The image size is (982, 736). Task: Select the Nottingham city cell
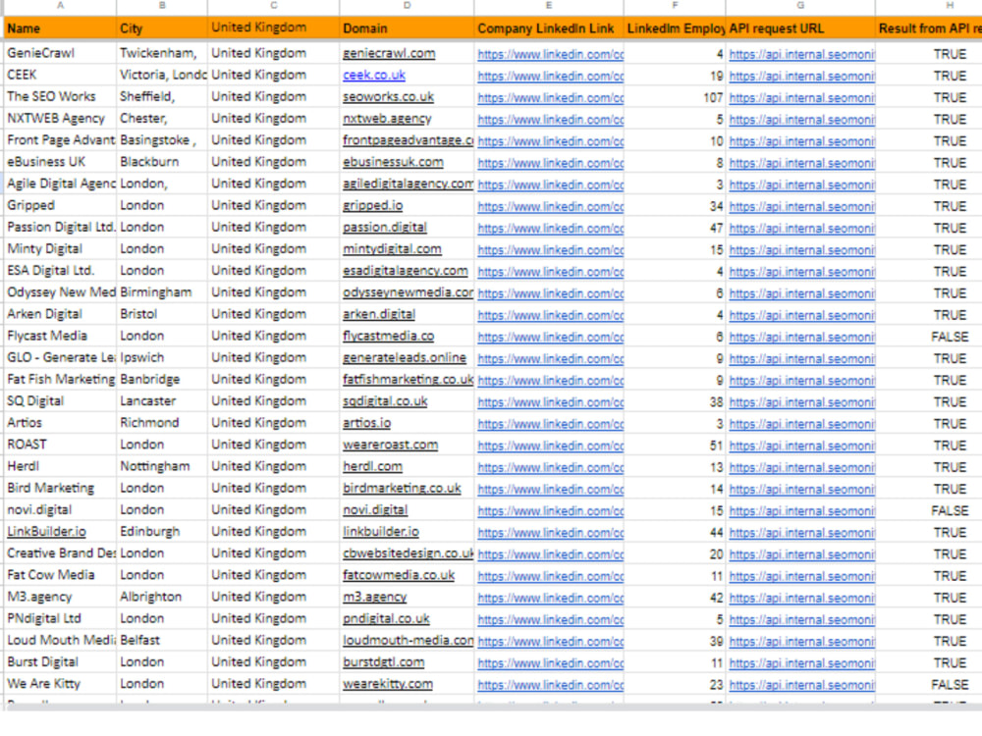click(162, 466)
